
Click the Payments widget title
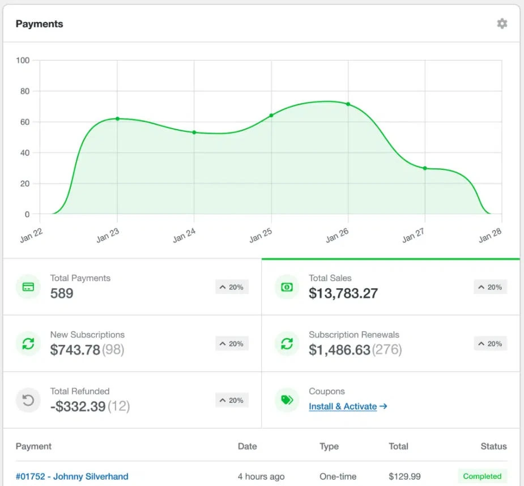pos(40,24)
